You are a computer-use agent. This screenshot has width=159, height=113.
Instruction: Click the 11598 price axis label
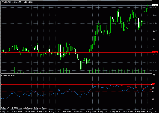(155, 23)
